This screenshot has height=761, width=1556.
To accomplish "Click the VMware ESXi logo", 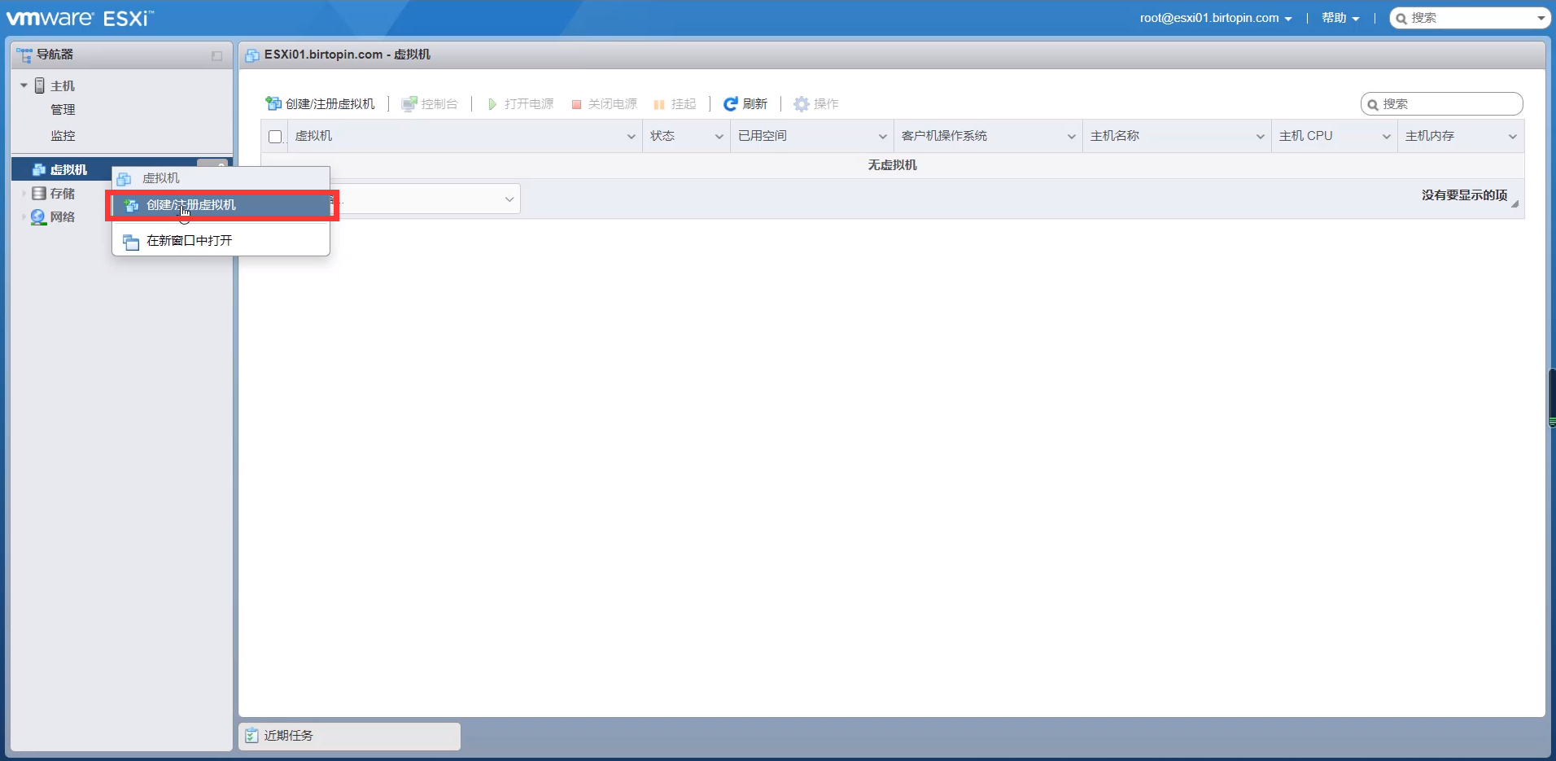I will click(80, 17).
